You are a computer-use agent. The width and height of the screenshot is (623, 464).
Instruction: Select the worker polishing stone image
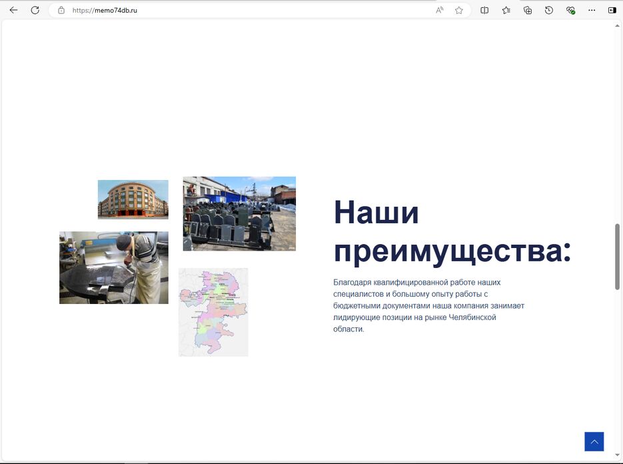[x=113, y=267]
